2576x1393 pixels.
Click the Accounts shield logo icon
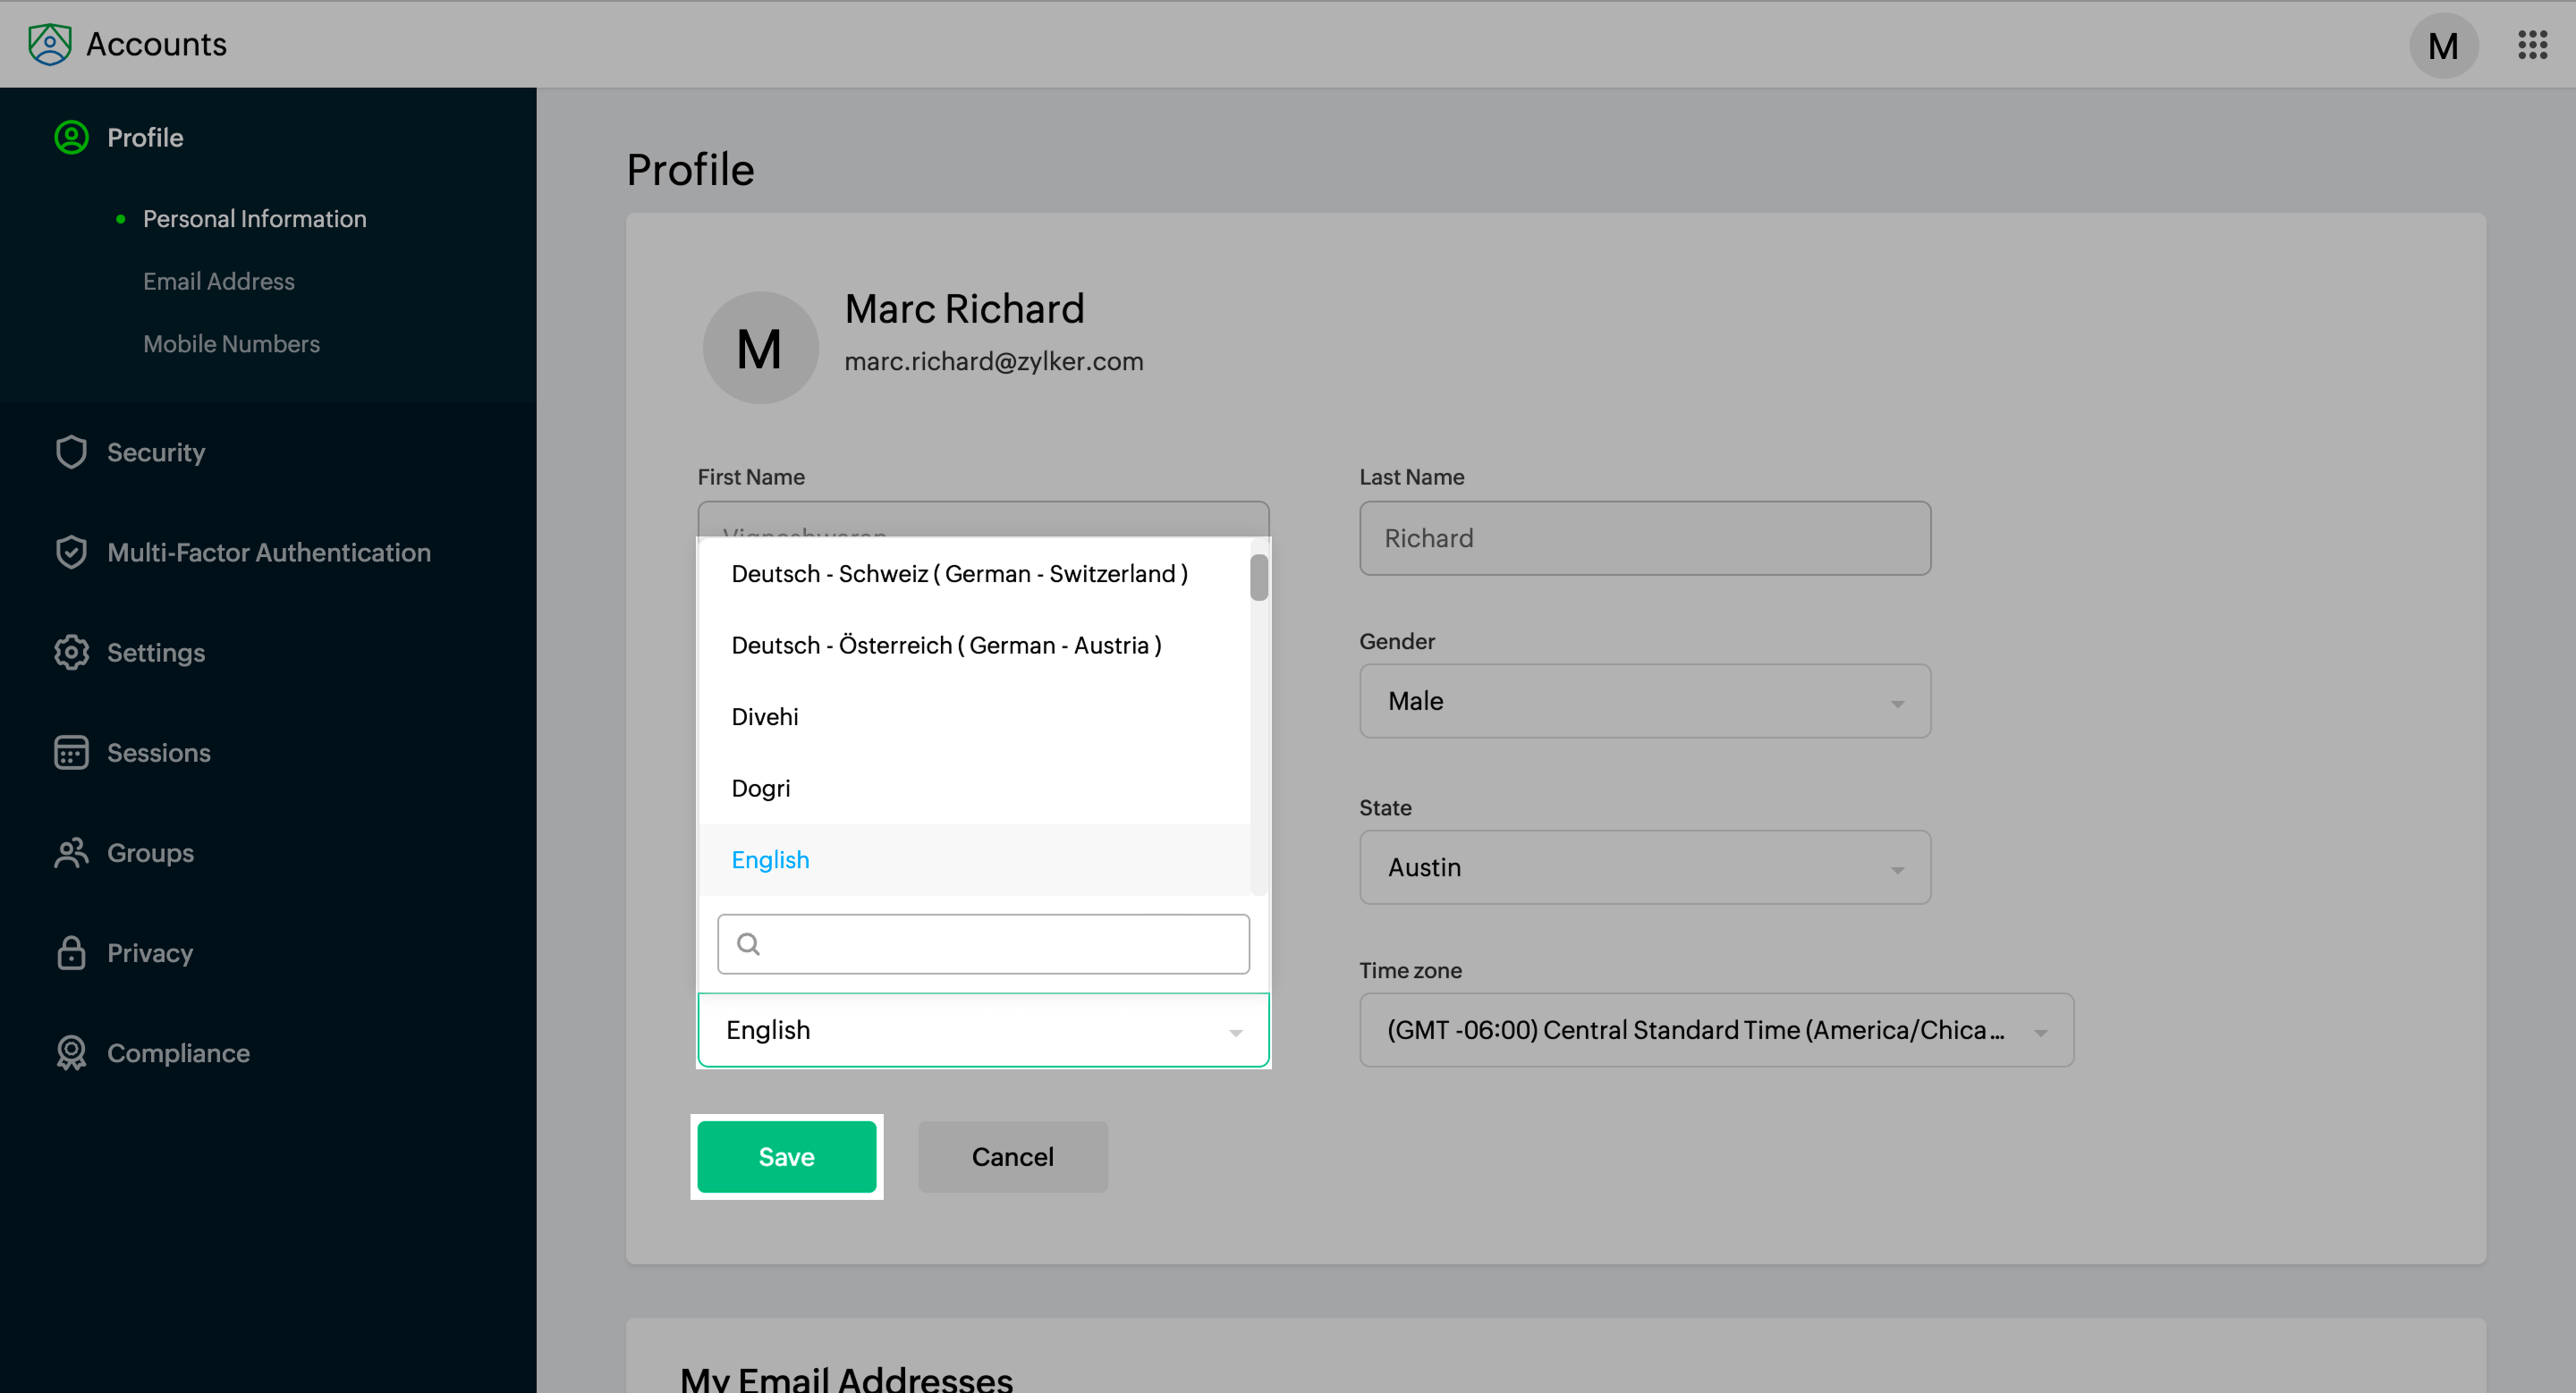point(49,44)
